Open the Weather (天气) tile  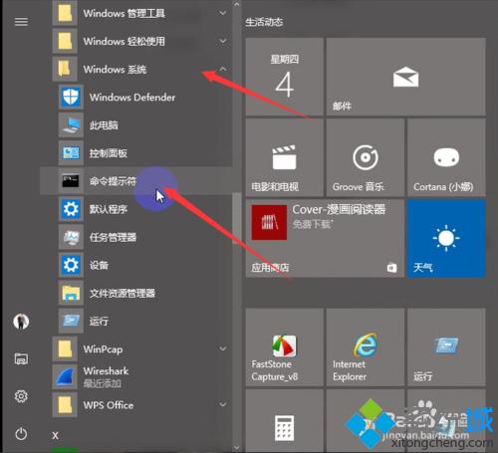[x=446, y=238]
